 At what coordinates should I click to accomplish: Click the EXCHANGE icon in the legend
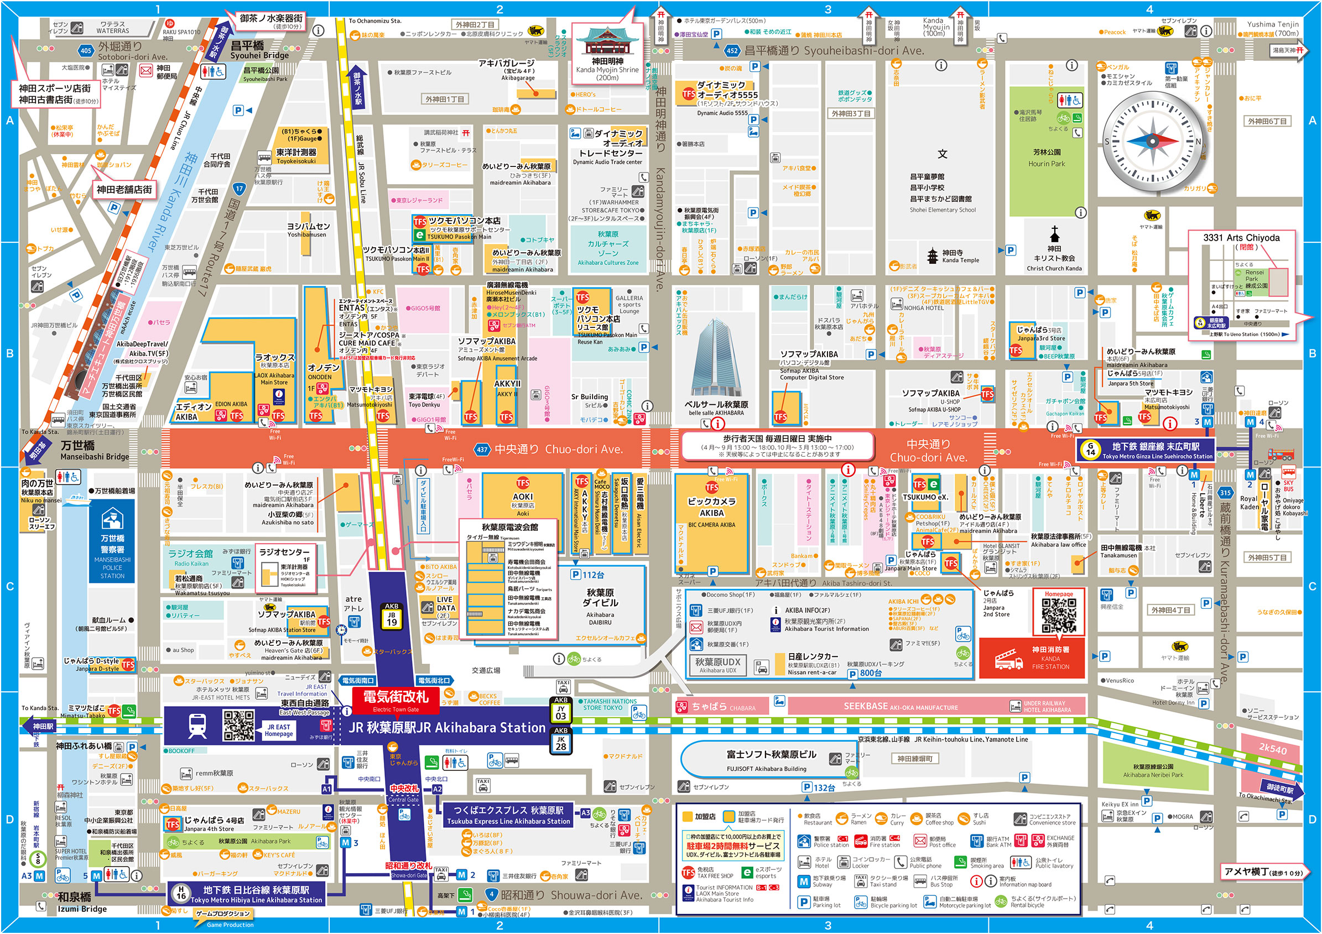click(1038, 841)
